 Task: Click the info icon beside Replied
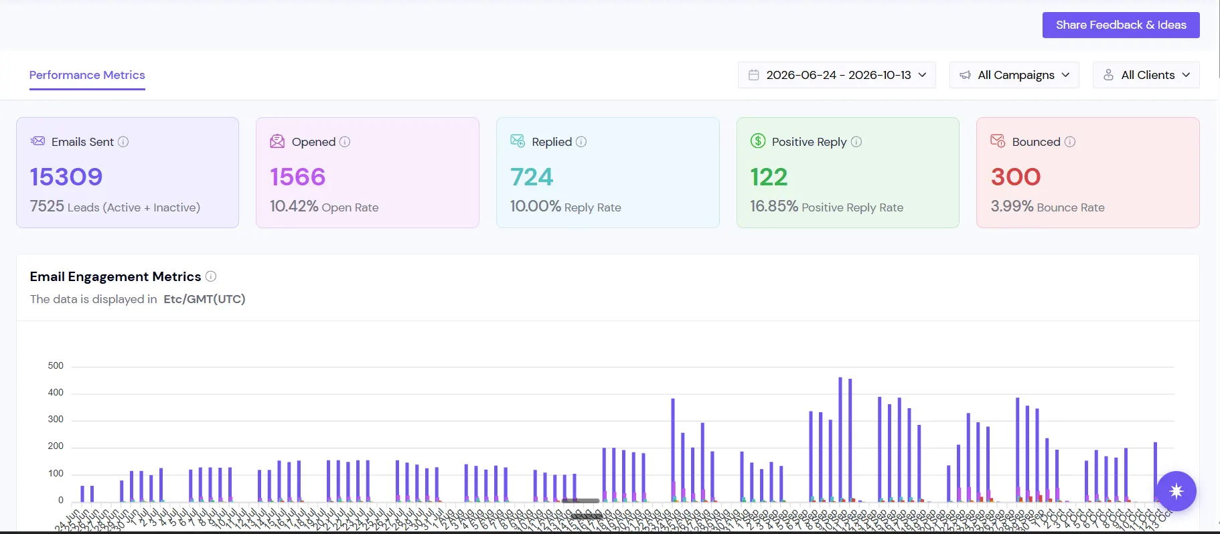[x=581, y=142]
